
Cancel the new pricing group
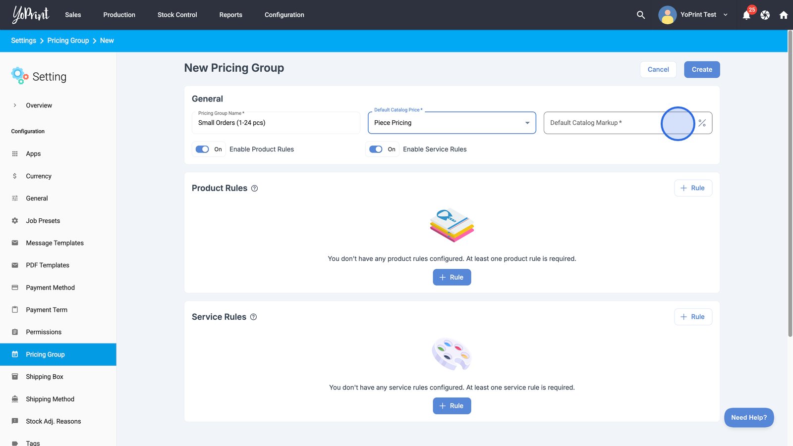point(658,69)
